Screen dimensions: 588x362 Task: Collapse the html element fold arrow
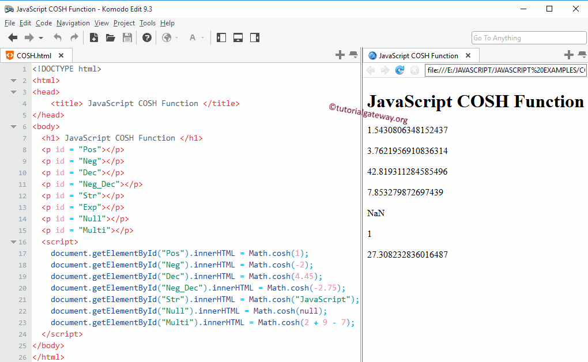pyautogui.click(x=13, y=80)
